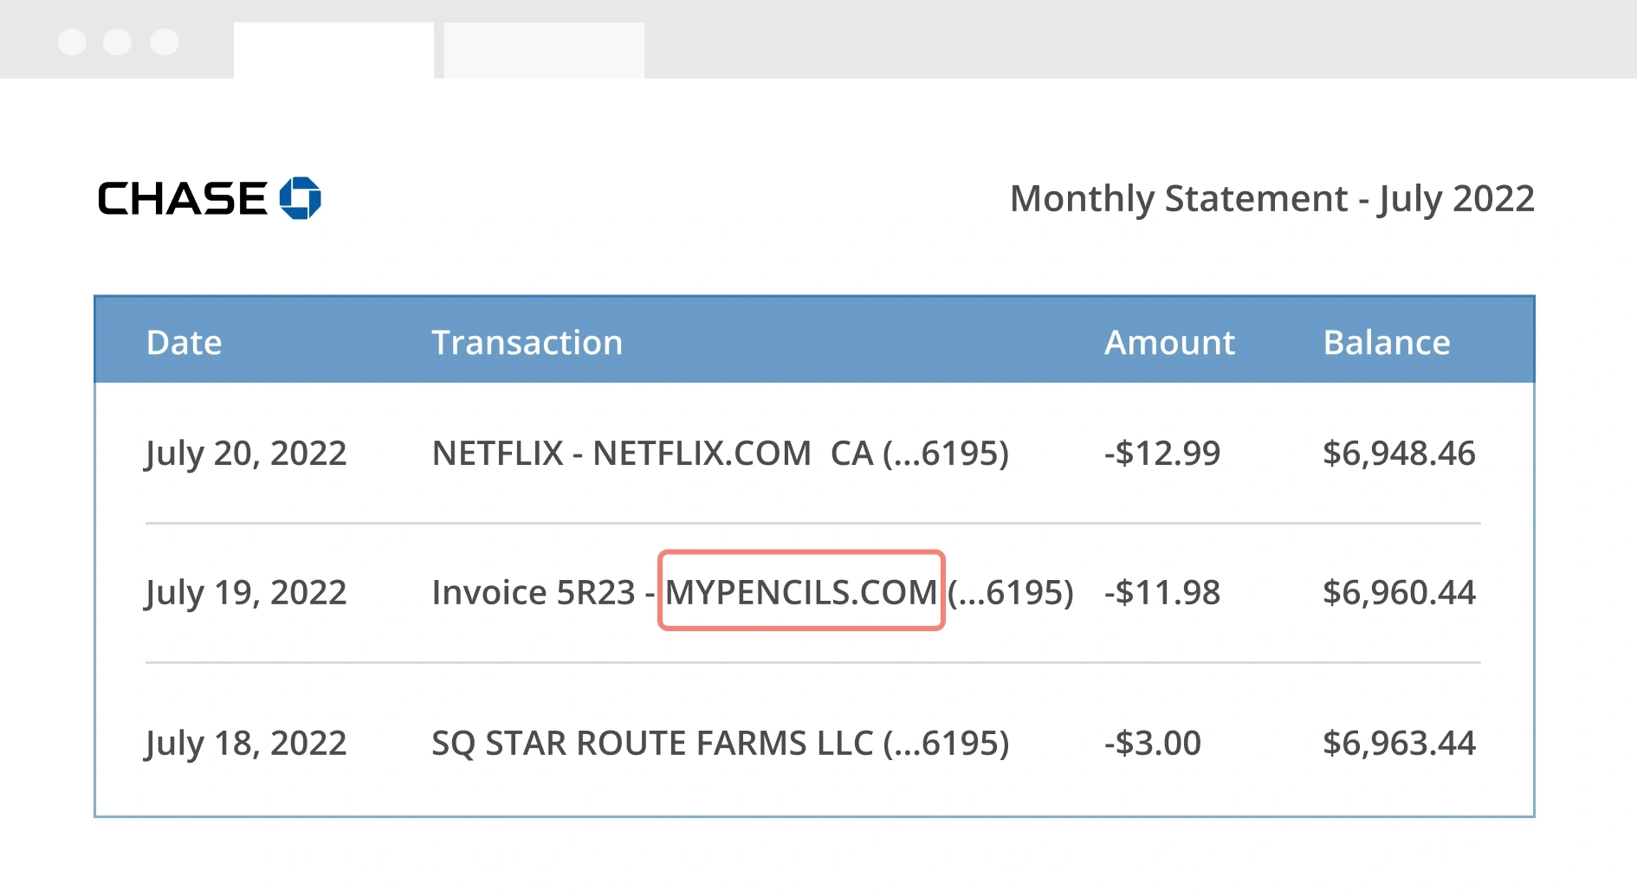Click the CHASE wordmark text

(x=183, y=199)
